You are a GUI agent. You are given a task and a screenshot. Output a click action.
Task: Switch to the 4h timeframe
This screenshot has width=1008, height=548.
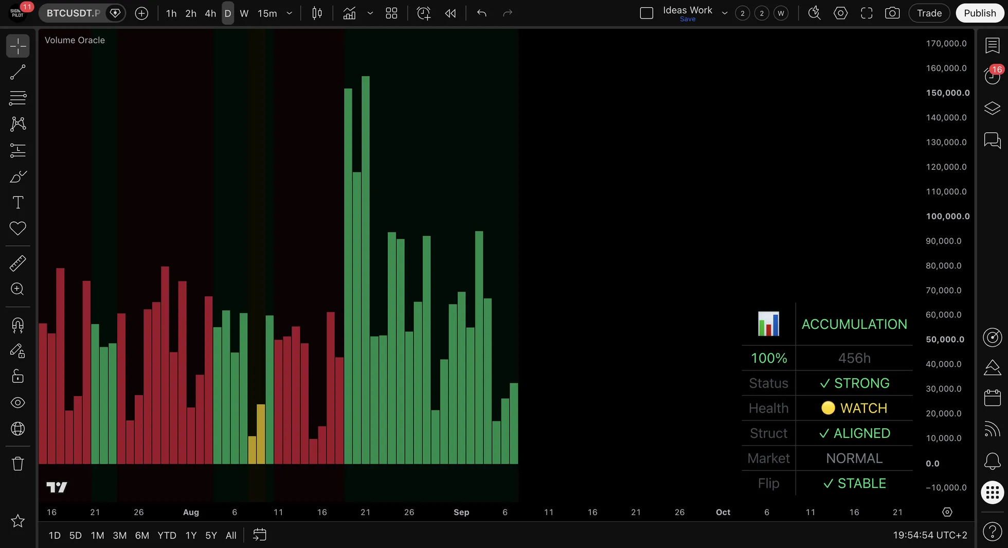210,13
